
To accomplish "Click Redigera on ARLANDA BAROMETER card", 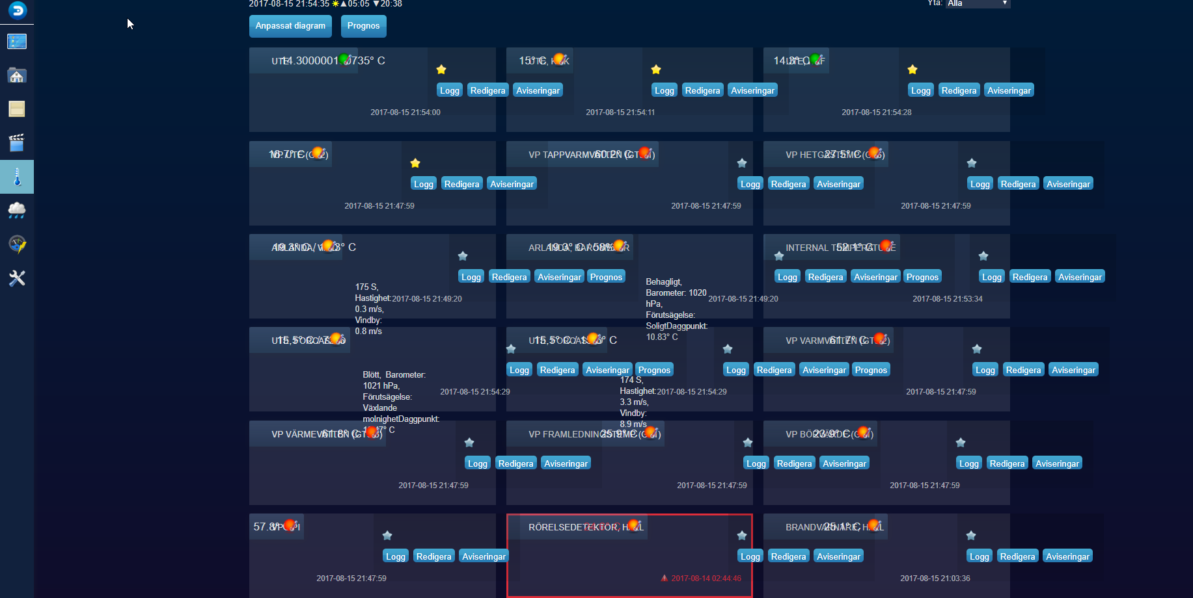I will (825, 277).
